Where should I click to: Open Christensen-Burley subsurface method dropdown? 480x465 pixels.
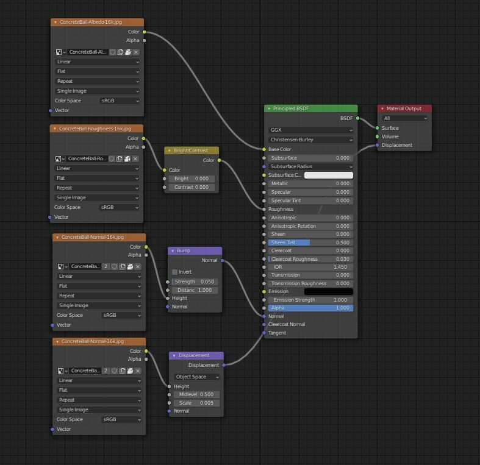tap(310, 140)
